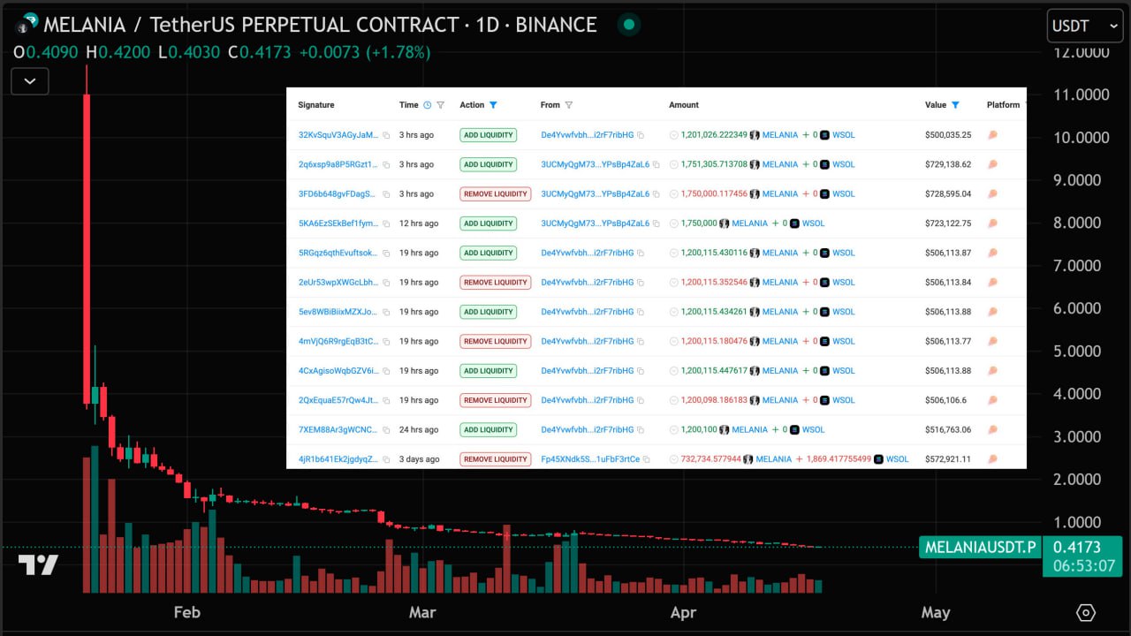1131x636 pixels.
Task: Open transaction 7XEM88Ar3gWCNC signature link
Action: pyautogui.click(x=338, y=429)
